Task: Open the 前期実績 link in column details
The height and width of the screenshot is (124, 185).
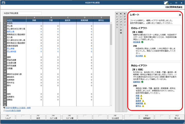Action: pyautogui.click(x=139, y=103)
